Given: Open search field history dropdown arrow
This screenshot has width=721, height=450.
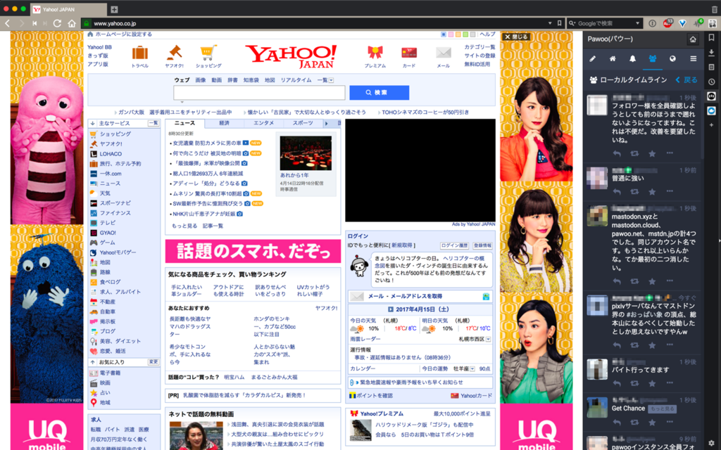Looking at the screenshot, I should 637,23.
